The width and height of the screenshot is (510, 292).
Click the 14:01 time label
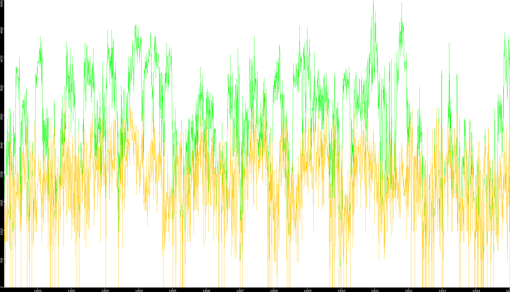pyautogui.click(x=38, y=290)
